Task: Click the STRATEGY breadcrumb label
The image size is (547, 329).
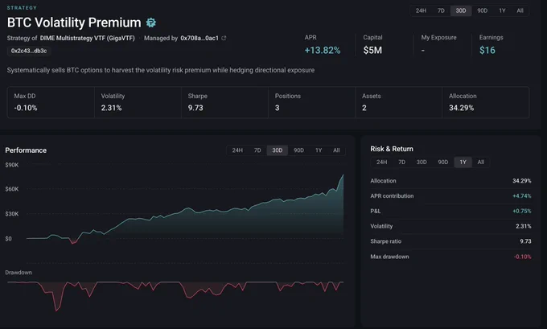Action: (22, 8)
